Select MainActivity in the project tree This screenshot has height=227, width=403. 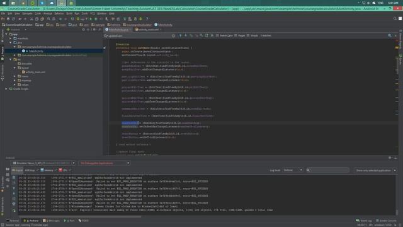pos(37,51)
